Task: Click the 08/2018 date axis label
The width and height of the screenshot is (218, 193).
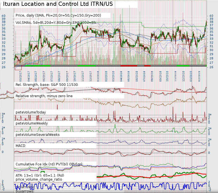Action: pyautogui.click(x=152, y=76)
